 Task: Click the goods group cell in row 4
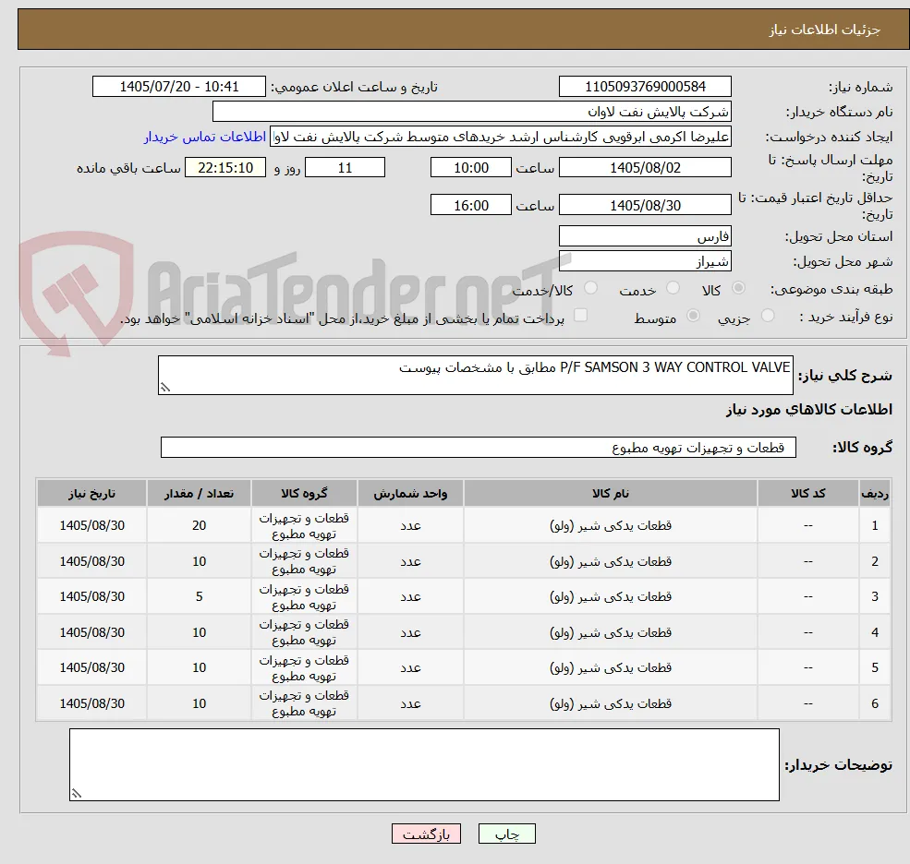point(304,632)
